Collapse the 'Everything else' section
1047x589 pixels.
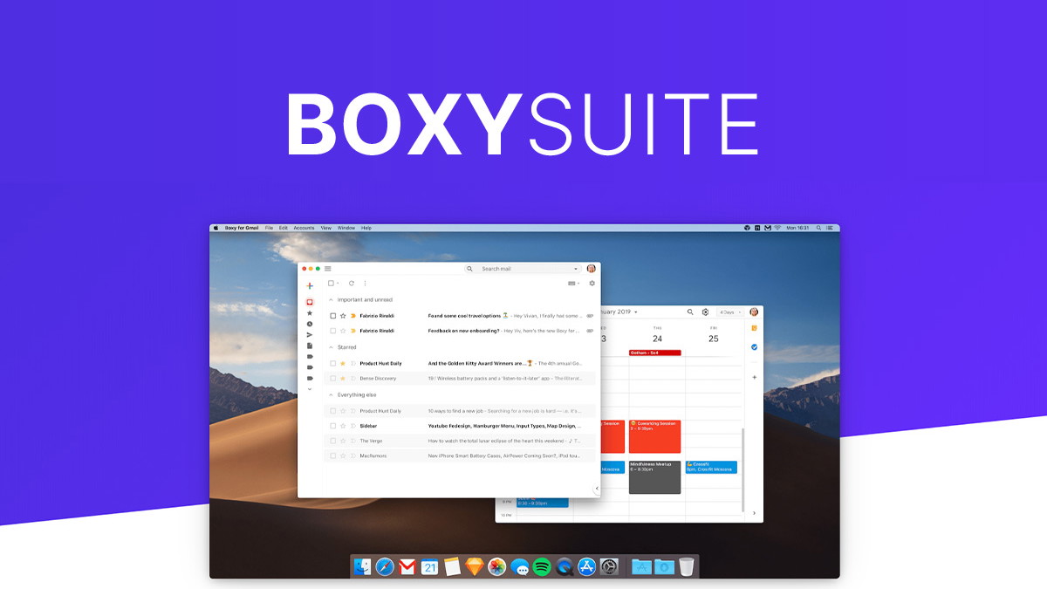click(x=331, y=394)
